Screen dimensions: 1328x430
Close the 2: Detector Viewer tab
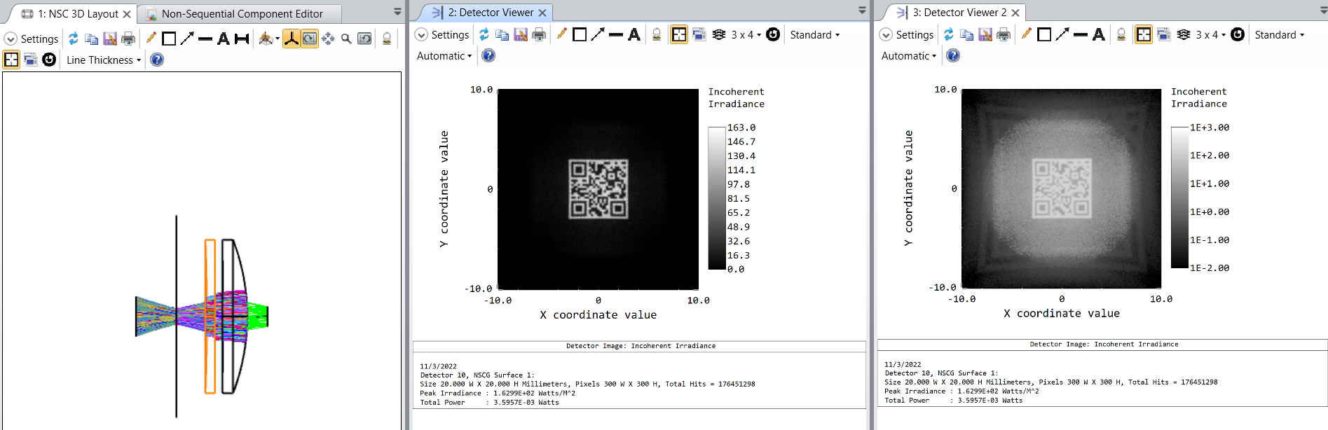point(542,13)
